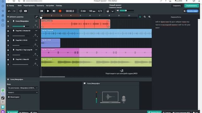Skip forward to the end
Screen dimensions: 202x113
click(x=54, y=11)
